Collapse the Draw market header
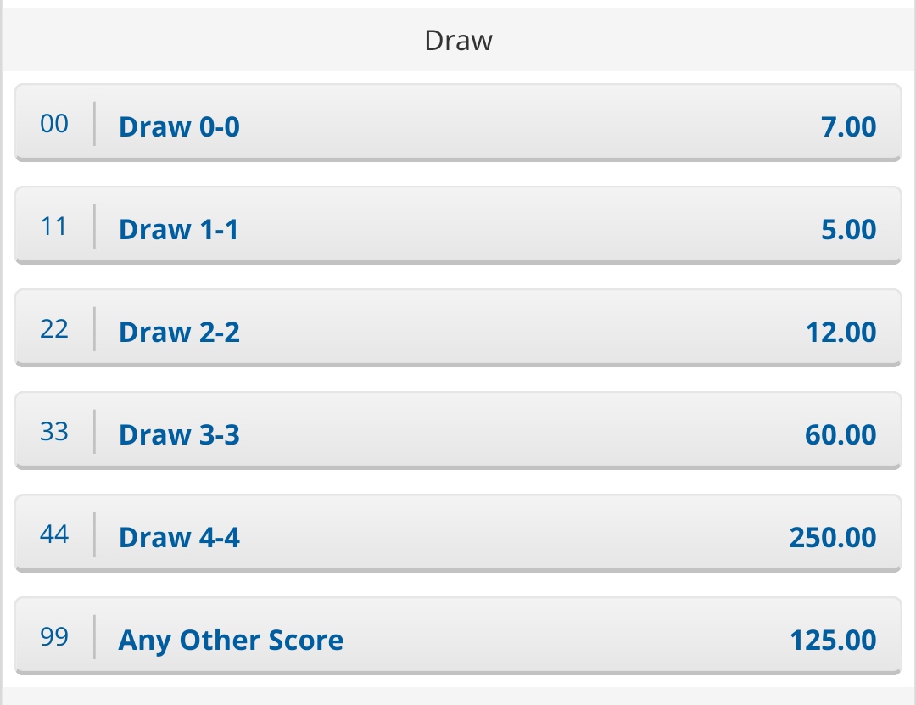The image size is (916, 705). point(458,40)
